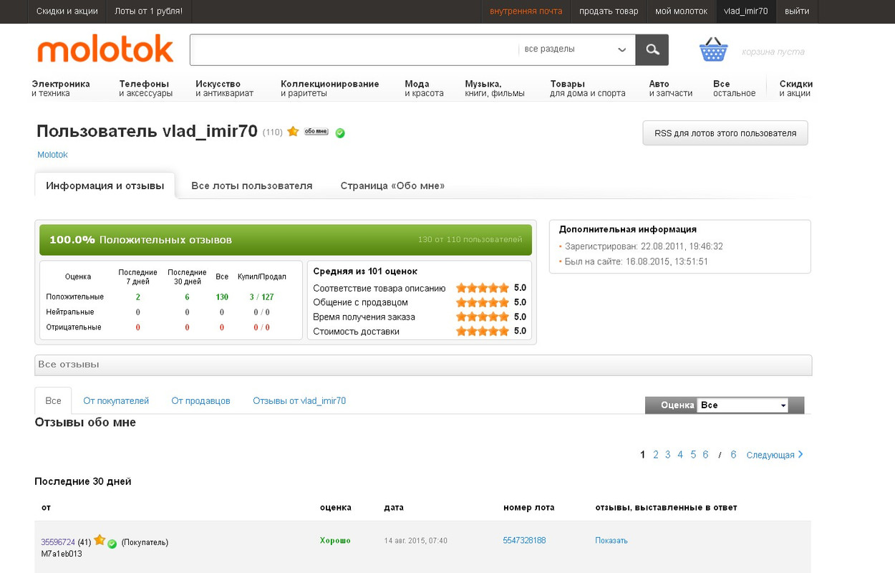
Task: Click the rating stars for 'Время получения заказа'
Action: 483,317
